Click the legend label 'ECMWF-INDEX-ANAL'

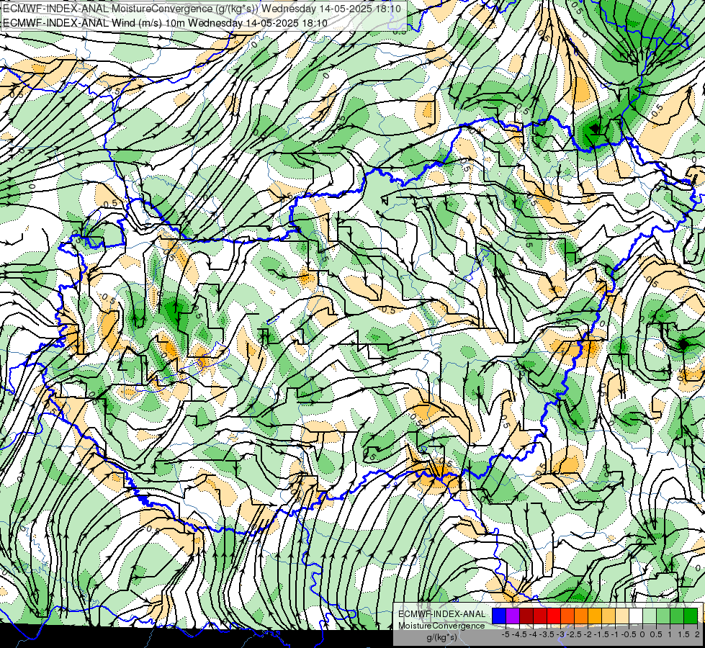point(442,614)
